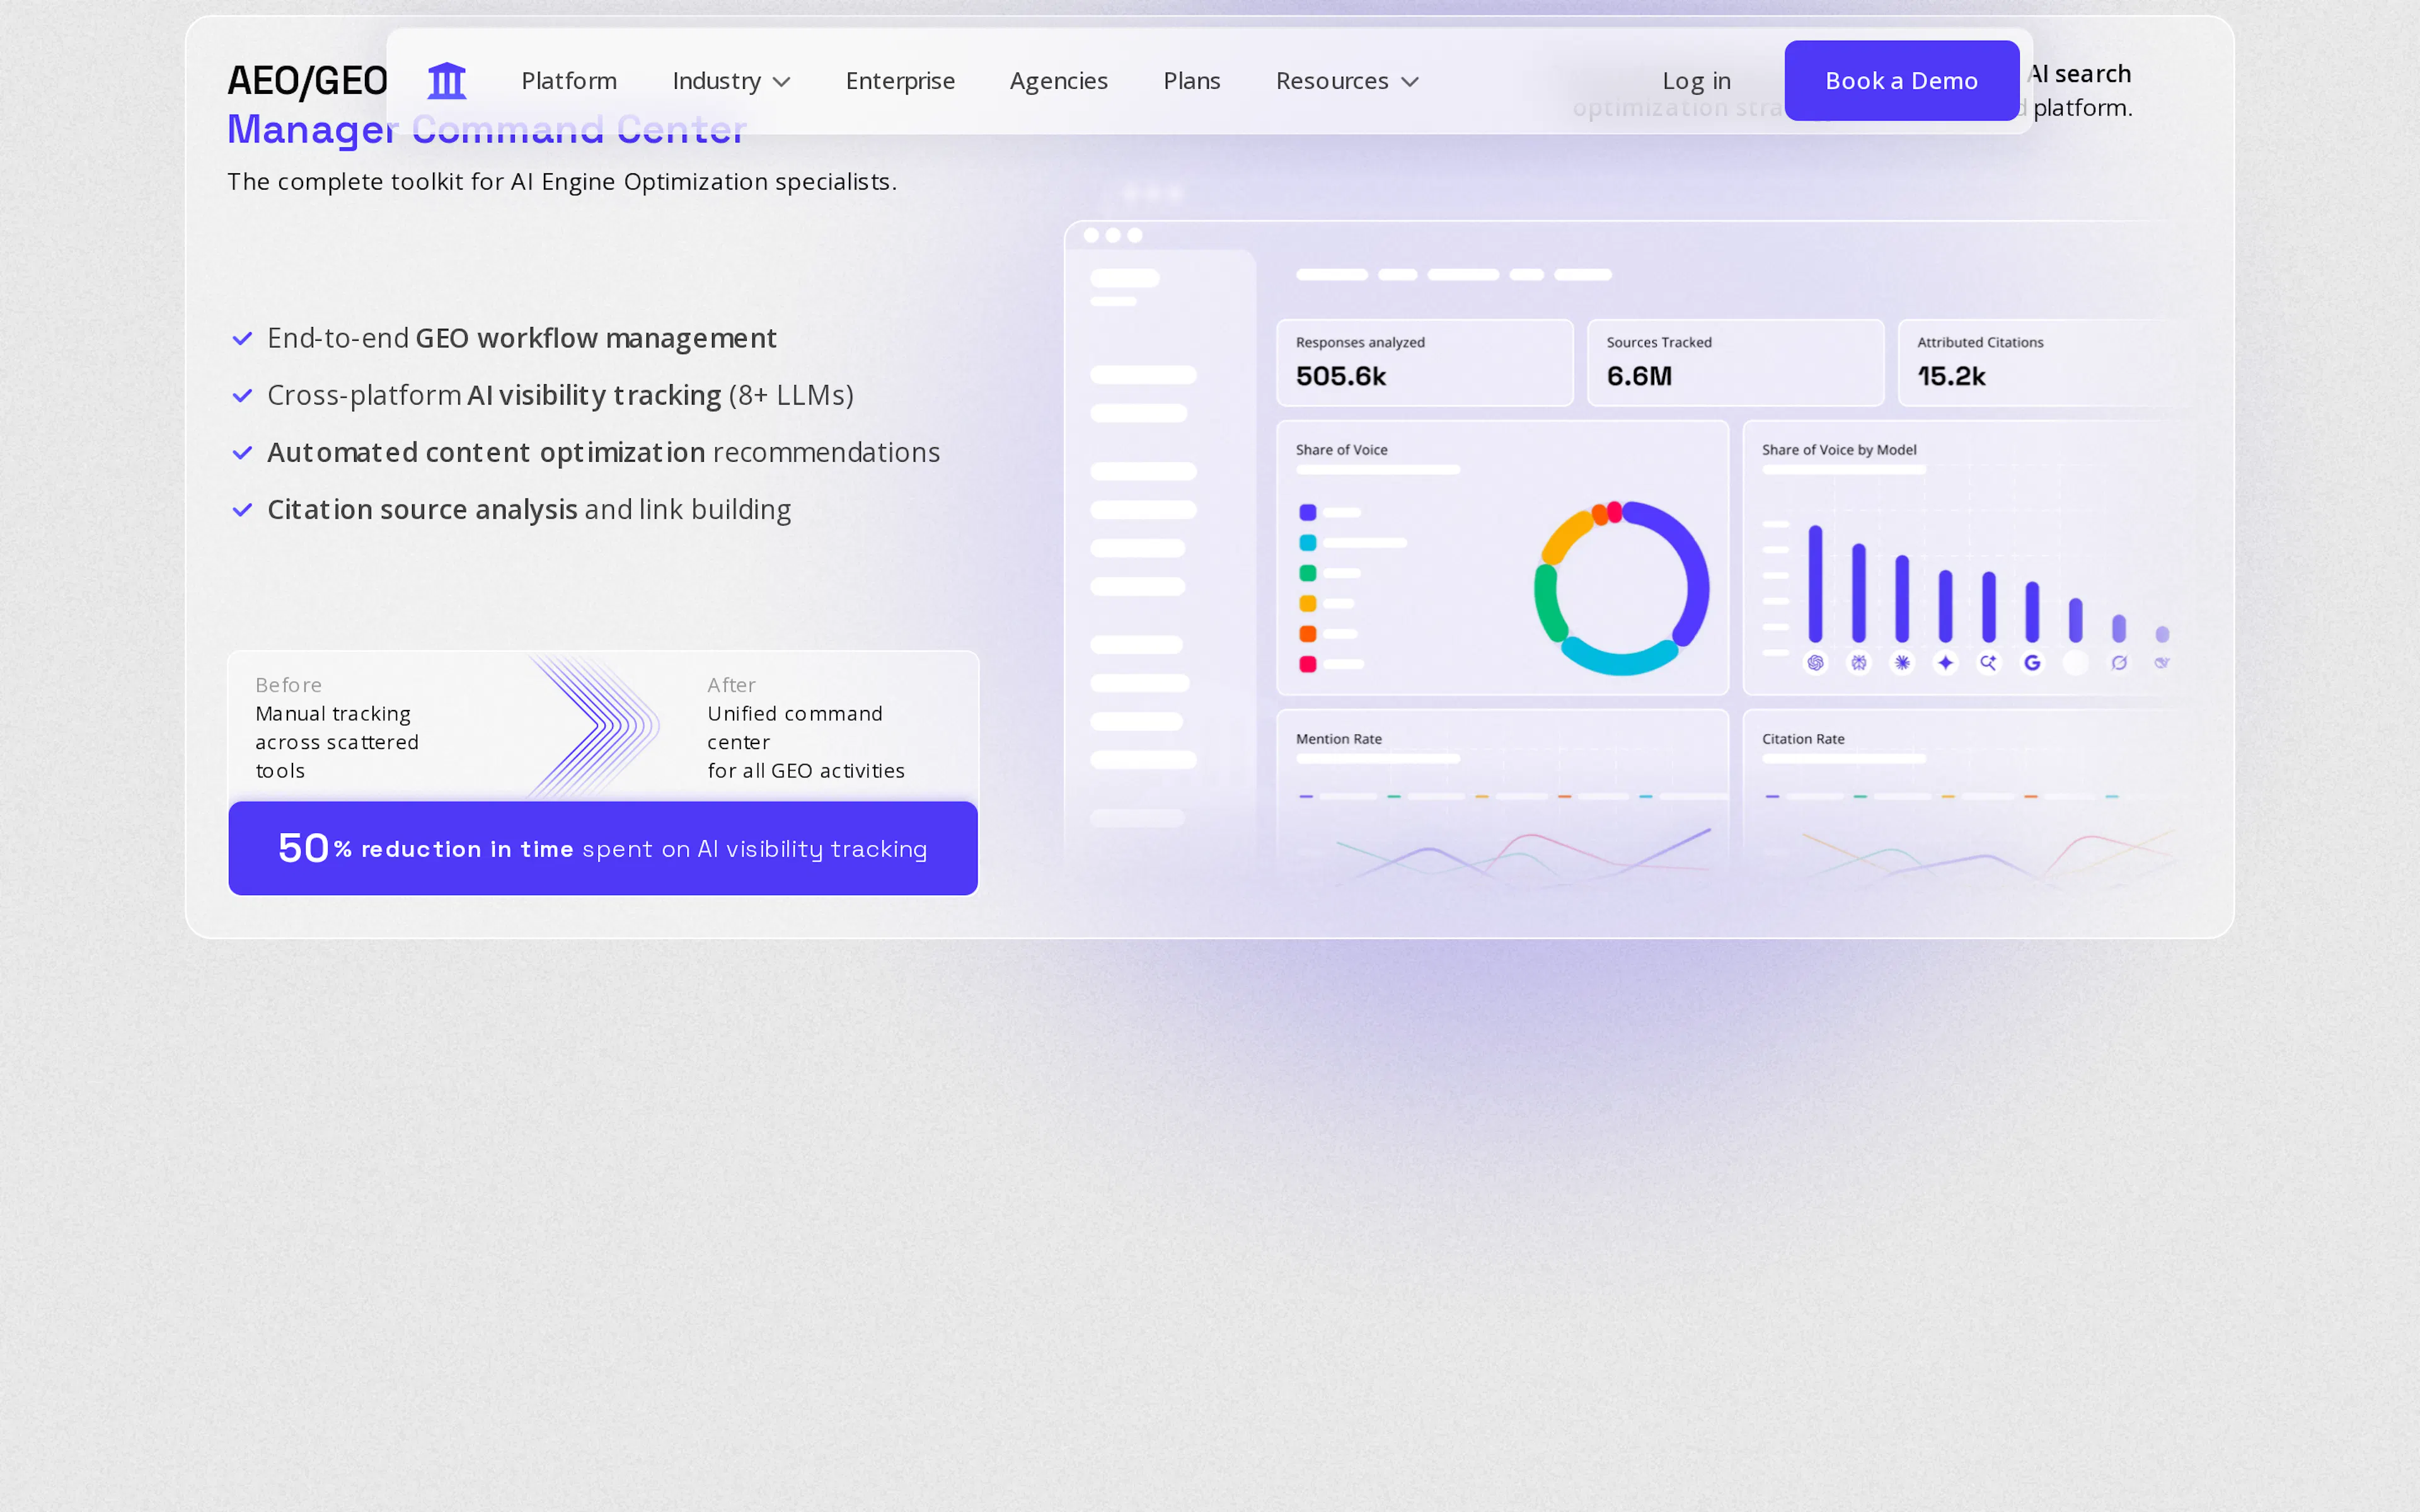Click the 'Share of Voice by Model' title
The image size is (2420, 1512).
click(1839, 450)
